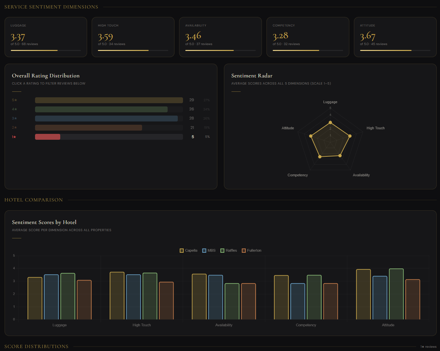The width and height of the screenshot is (440, 351).
Task: Click the star icon on the 5★ rating row
Action: (x=16, y=100)
